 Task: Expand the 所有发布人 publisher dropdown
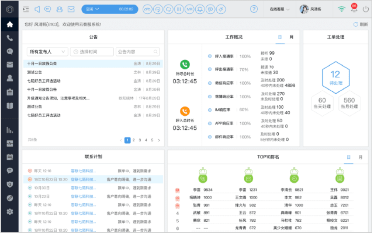click(x=47, y=52)
